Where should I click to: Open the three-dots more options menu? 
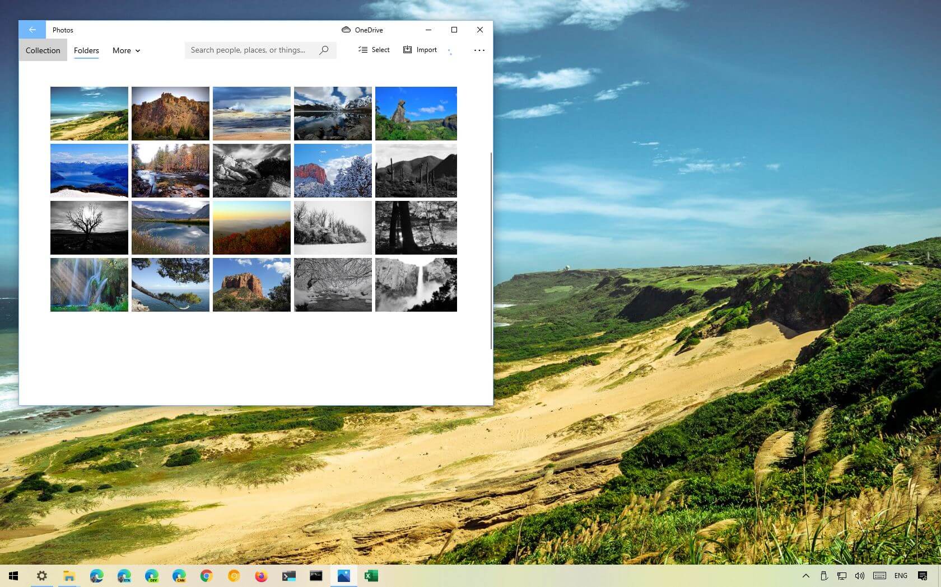tap(479, 50)
